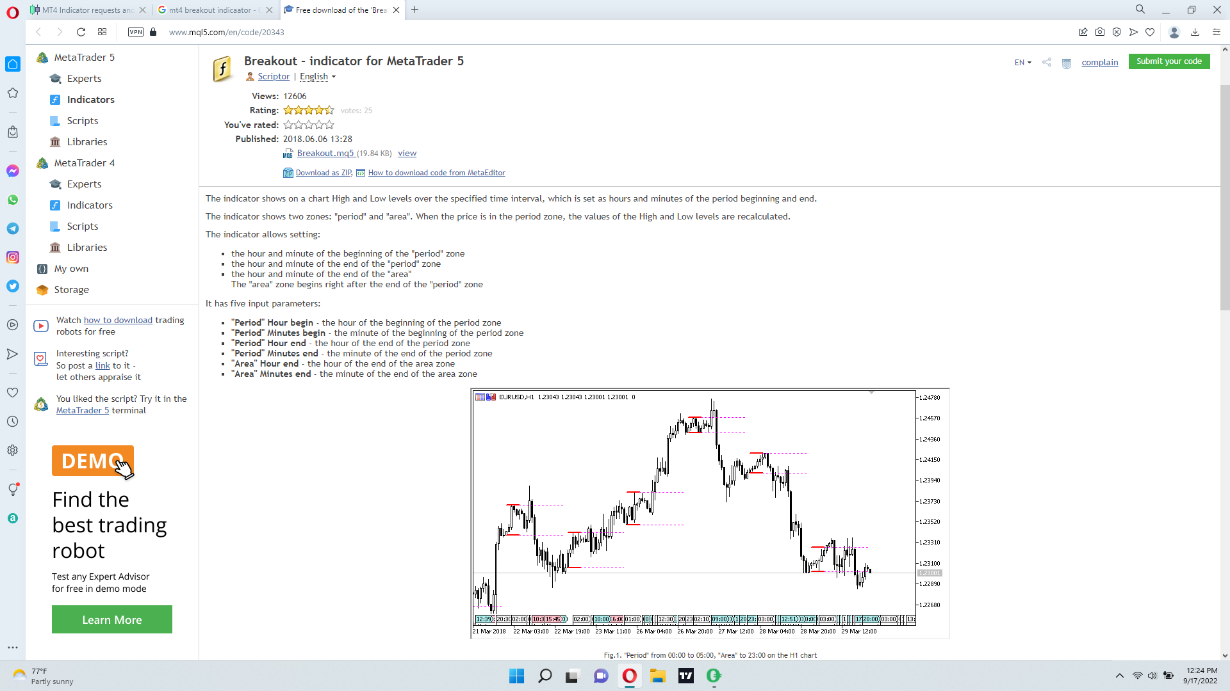This screenshot has height=691, width=1230.
Task: Open Instagram sidebar panel
Action: tap(13, 257)
